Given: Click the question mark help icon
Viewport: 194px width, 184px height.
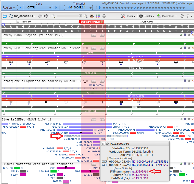Looking at the screenshot, I should [x=188, y=16].
